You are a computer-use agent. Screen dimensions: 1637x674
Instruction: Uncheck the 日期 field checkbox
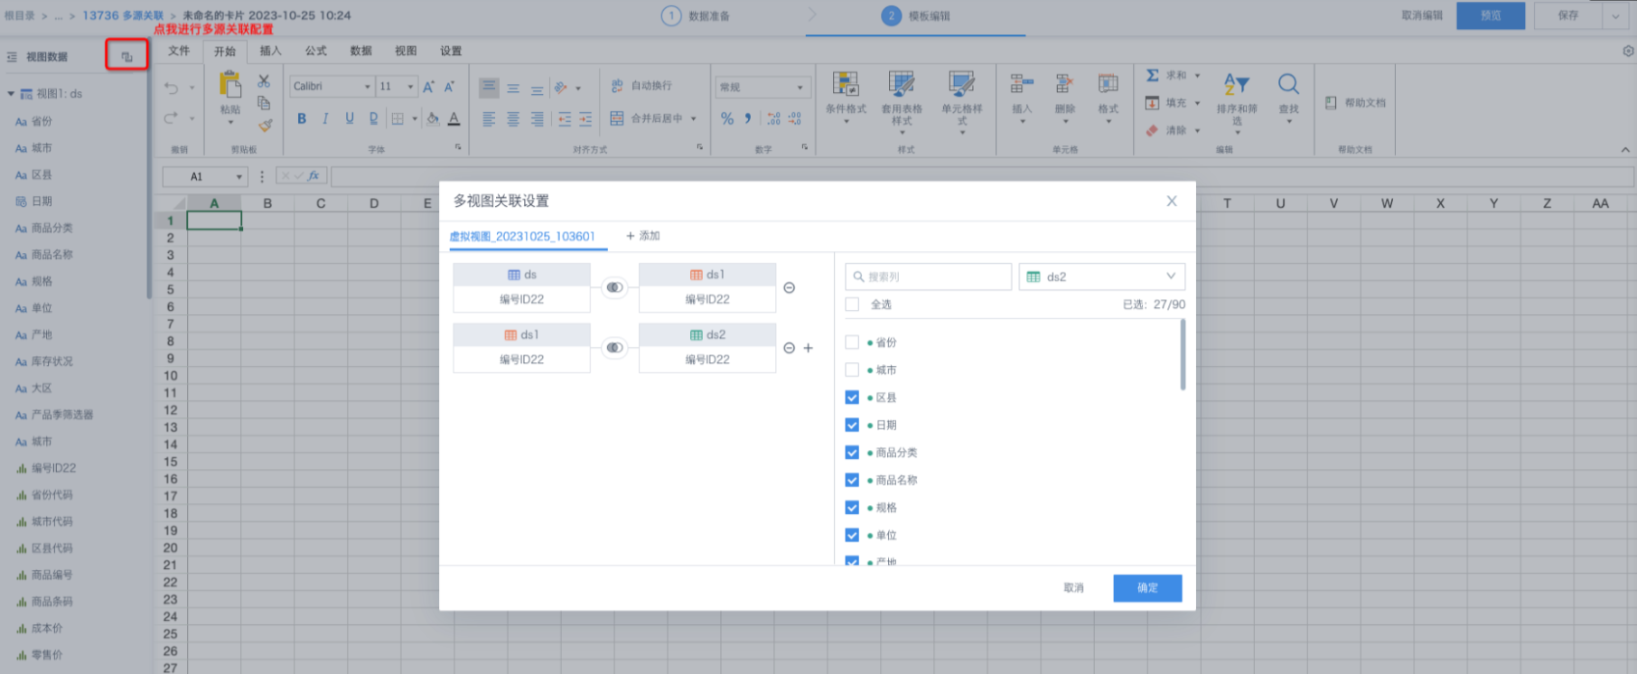tap(852, 425)
